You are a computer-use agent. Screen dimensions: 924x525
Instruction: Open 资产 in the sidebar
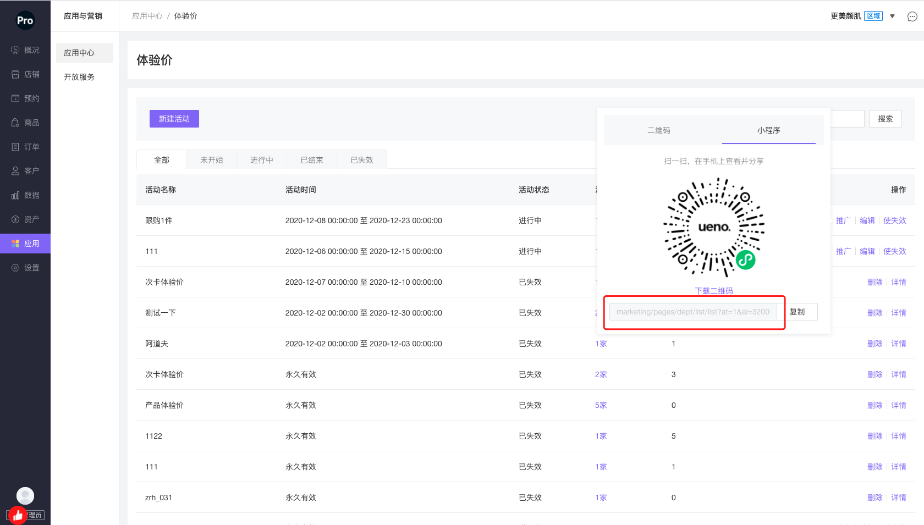[25, 219]
